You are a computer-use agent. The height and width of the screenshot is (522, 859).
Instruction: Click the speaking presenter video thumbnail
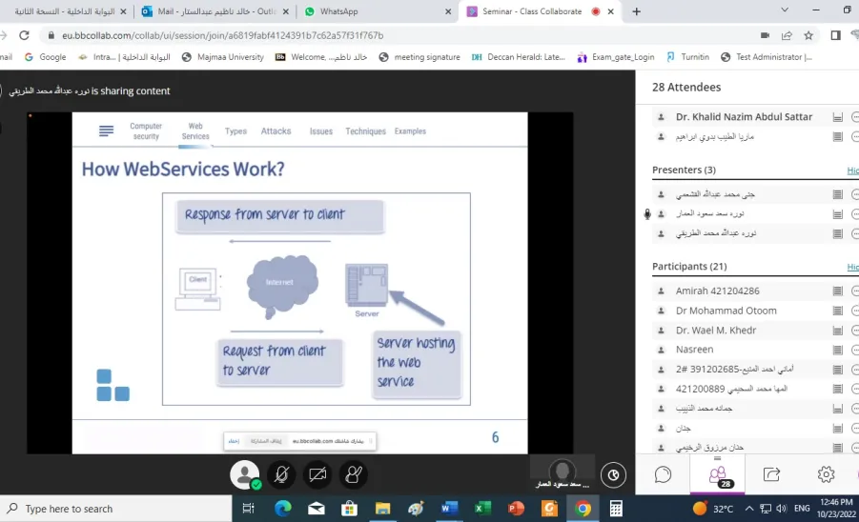[x=562, y=472]
